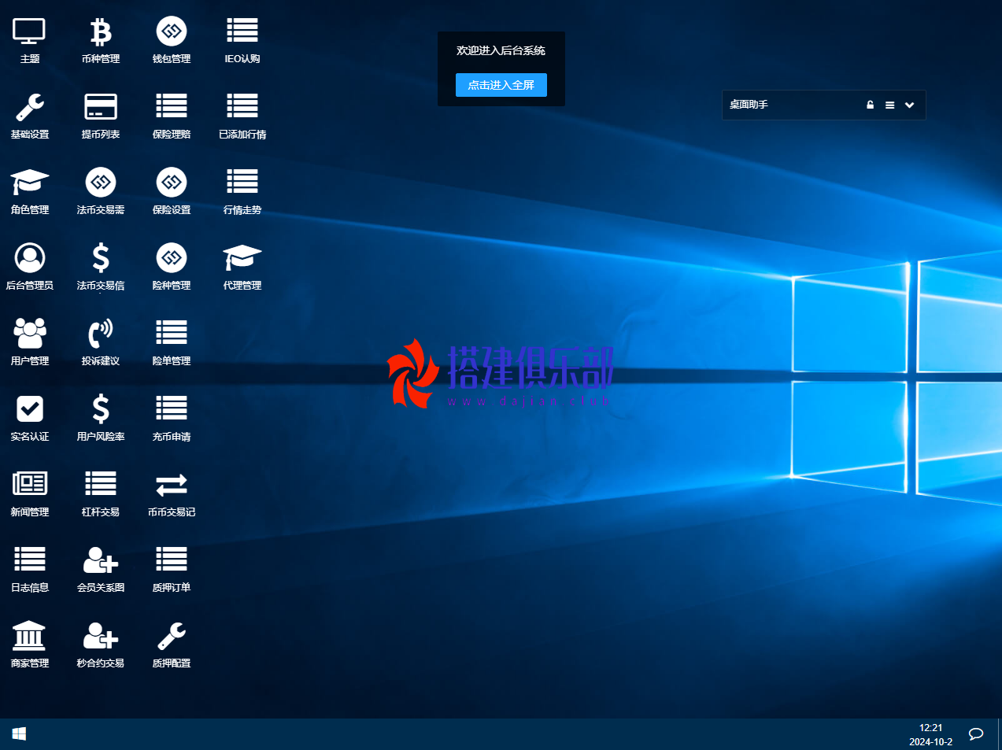This screenshot has height=750, width=1002.
Task: Launch the 杠杆交易 shortcut
Action: (101, 493)
